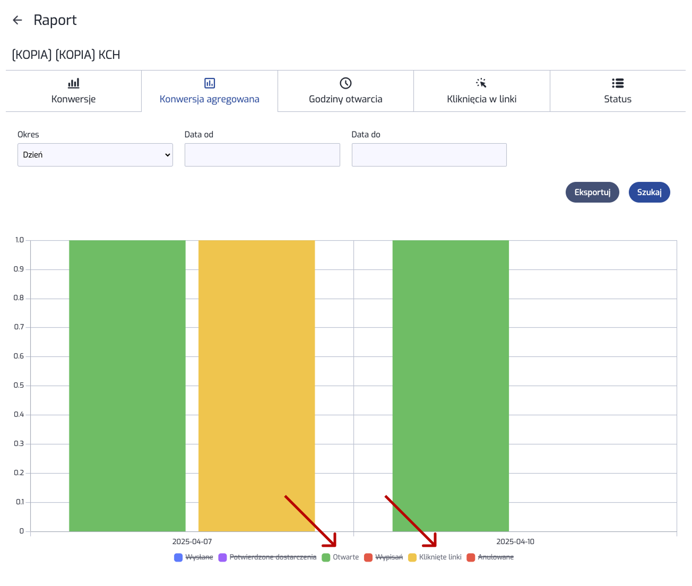Screen dimensions: 692x586
Task: Open the Kliknięcia w linki tab
Action: pyautogui.click(x=482, y=91)
